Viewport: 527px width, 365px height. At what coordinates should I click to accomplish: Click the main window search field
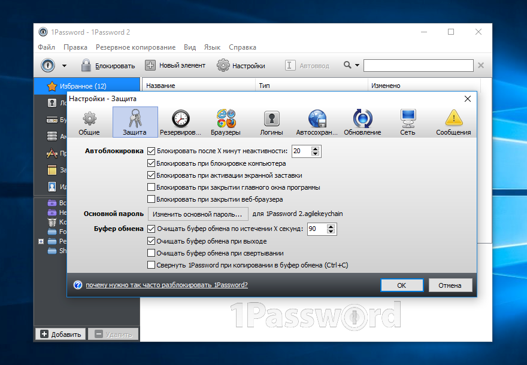[x=419, y=65]
